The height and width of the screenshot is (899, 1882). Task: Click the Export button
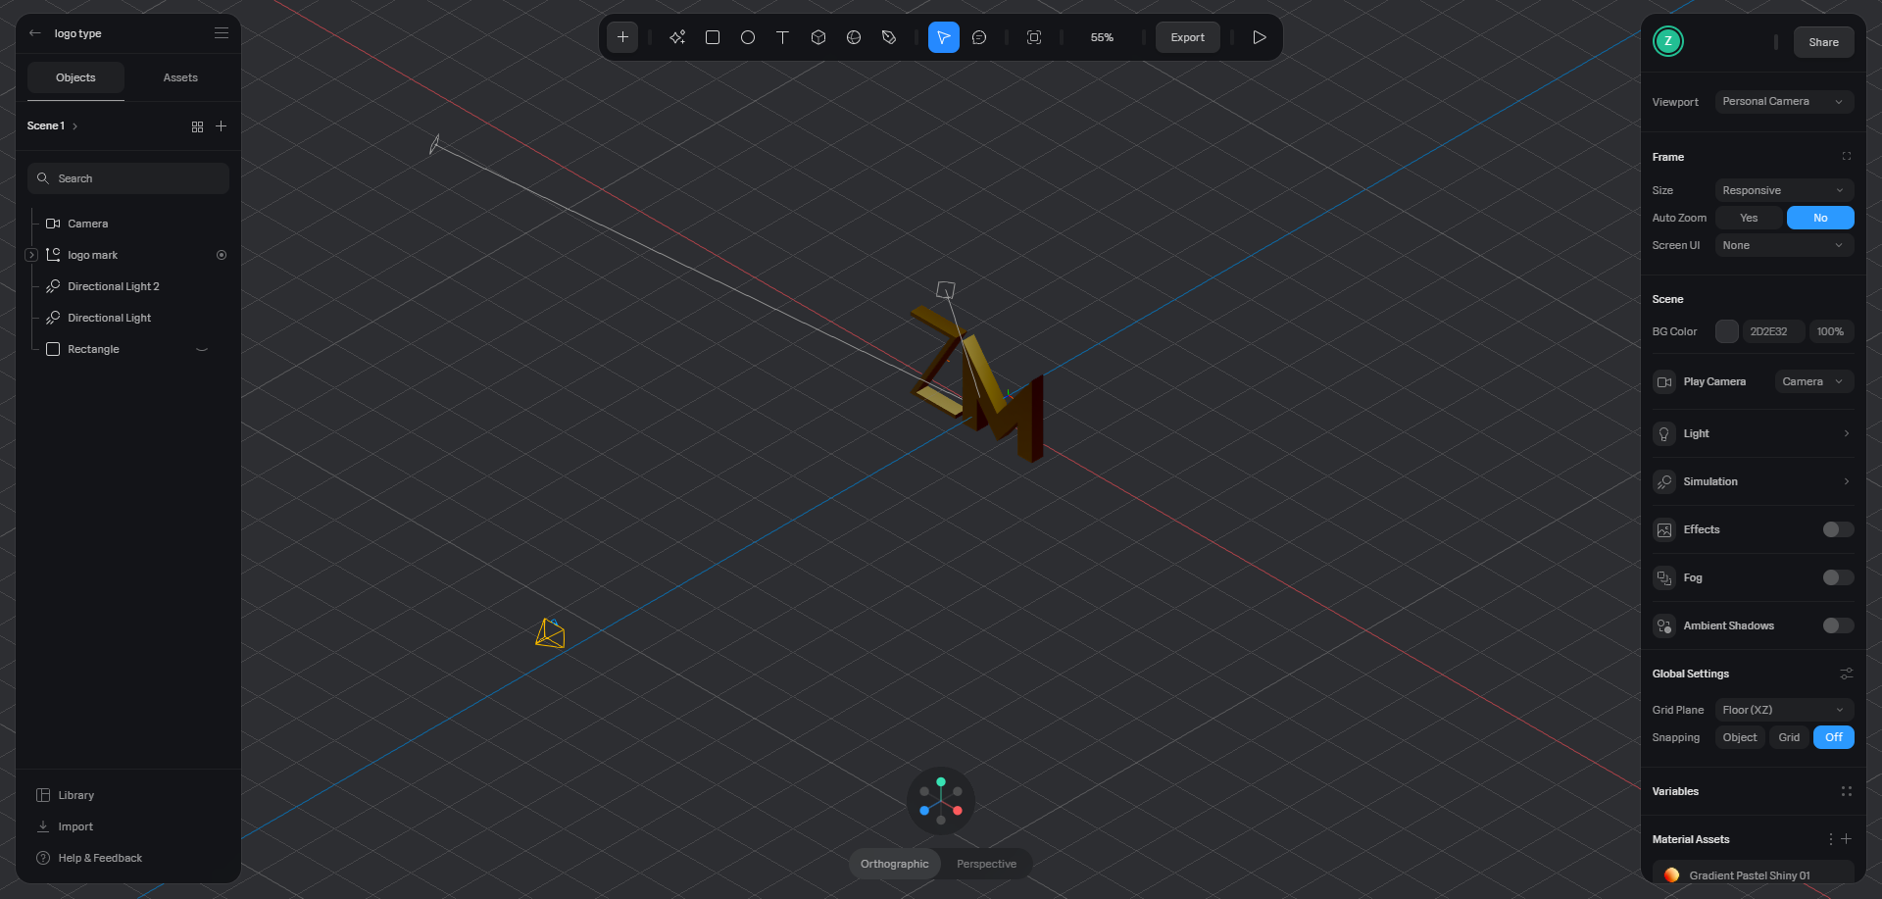[1187, 37]
